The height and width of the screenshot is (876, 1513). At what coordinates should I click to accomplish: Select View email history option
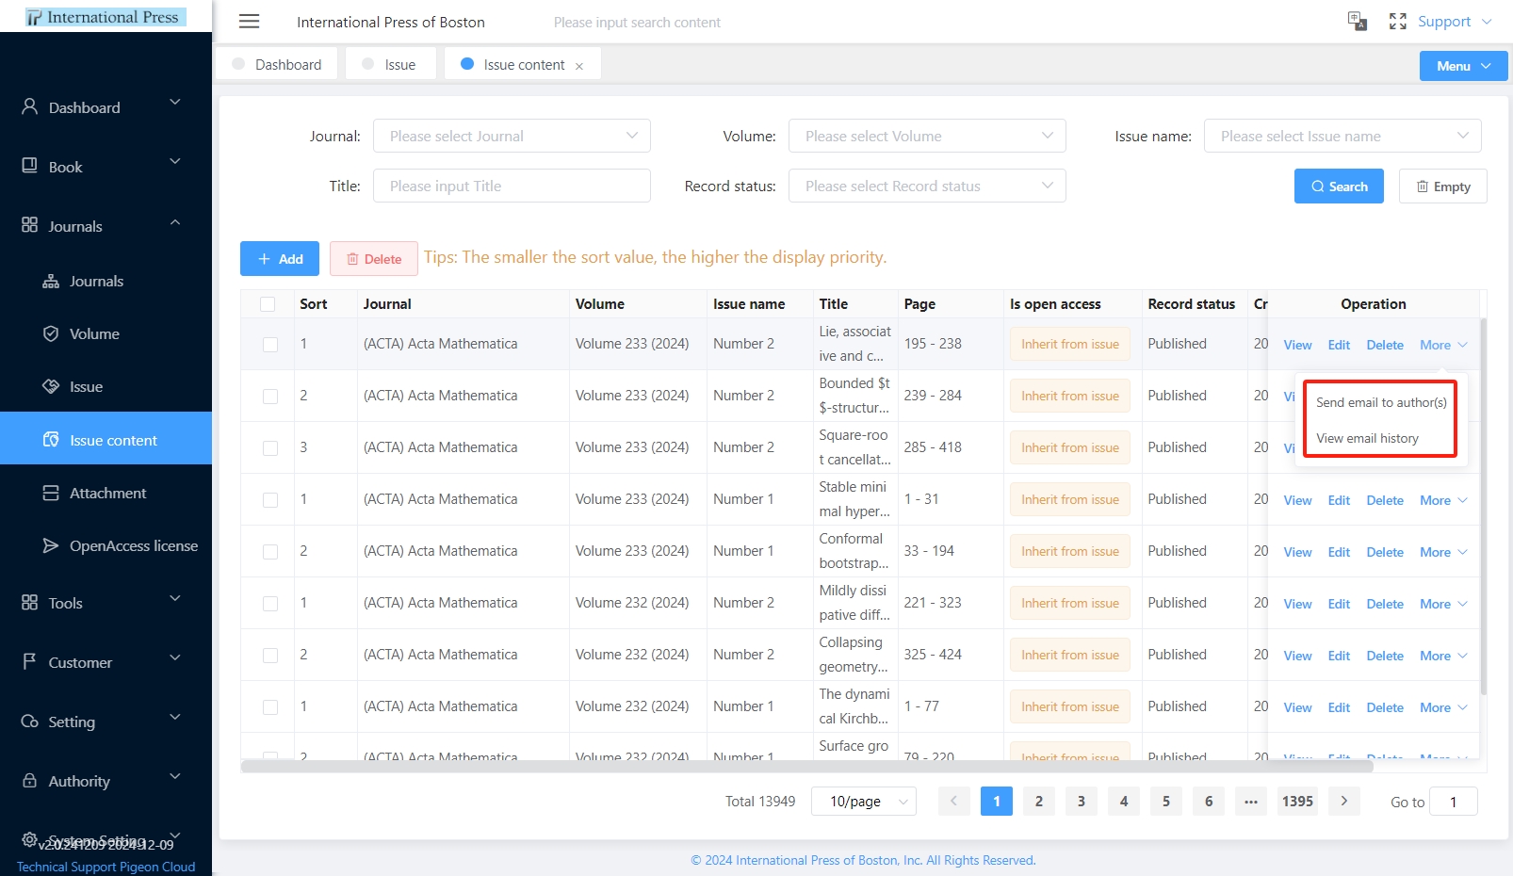tap(1367, 438)
